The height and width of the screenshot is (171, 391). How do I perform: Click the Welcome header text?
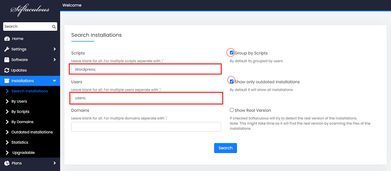pos(72,5)
